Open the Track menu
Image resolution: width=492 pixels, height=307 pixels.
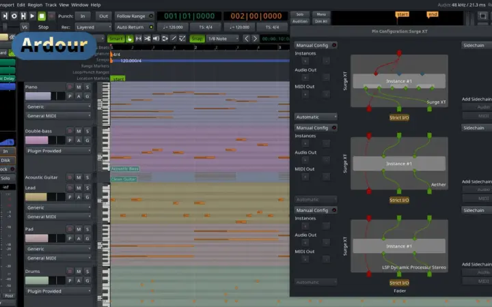pos(51,5)
